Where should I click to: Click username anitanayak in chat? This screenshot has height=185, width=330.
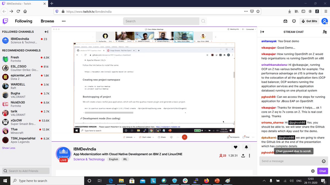[x=269, y=41]
